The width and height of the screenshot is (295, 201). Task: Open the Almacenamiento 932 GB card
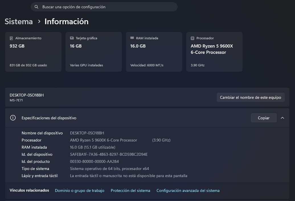(33, 52)
